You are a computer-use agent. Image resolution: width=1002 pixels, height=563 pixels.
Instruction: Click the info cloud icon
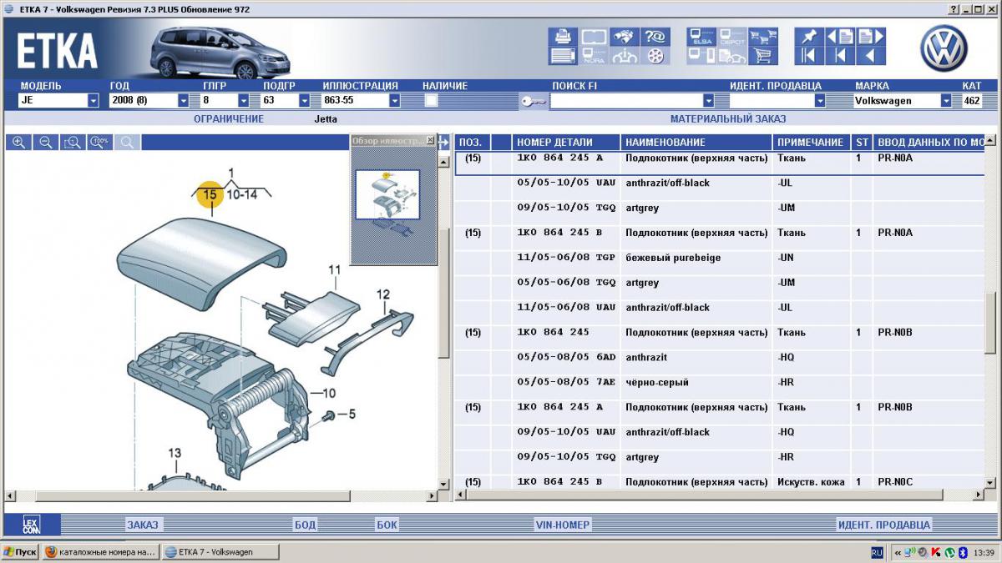tap(623, 56)
